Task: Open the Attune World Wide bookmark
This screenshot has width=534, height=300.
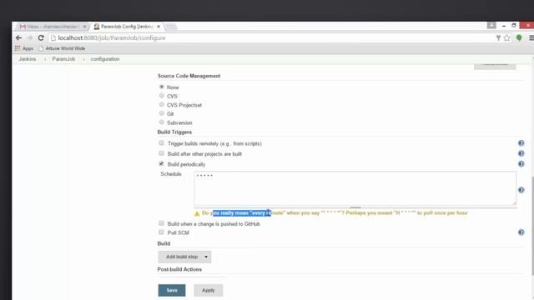Action: [62, 48]
